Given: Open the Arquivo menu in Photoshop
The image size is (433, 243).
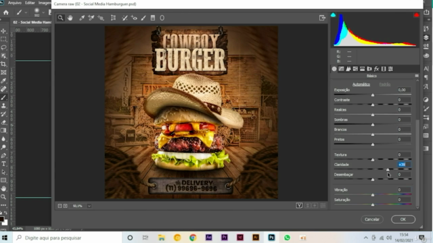Looking at the screenshot, I should [15, 3].
